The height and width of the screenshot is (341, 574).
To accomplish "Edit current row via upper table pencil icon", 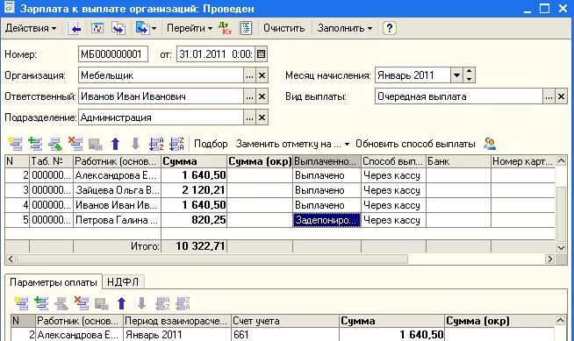I will [55, 144].
